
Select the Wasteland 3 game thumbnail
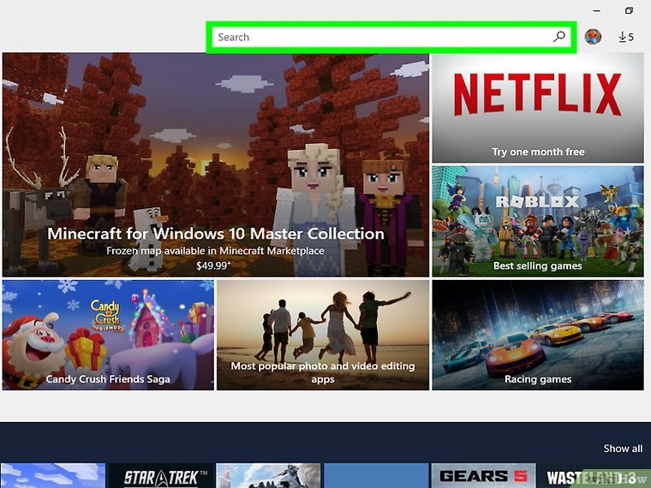coord(591,476)
